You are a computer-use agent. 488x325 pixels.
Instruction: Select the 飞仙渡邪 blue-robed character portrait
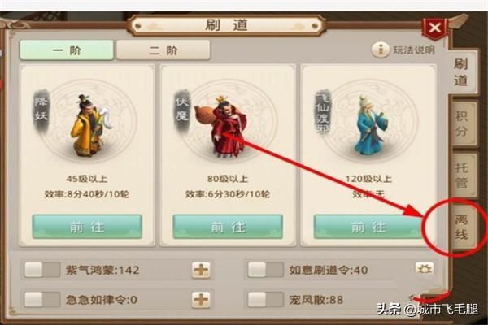click(369, 125)
